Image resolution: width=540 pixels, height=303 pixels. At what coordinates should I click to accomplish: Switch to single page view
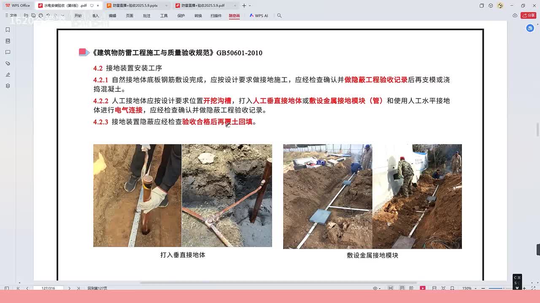click(402, 288)
